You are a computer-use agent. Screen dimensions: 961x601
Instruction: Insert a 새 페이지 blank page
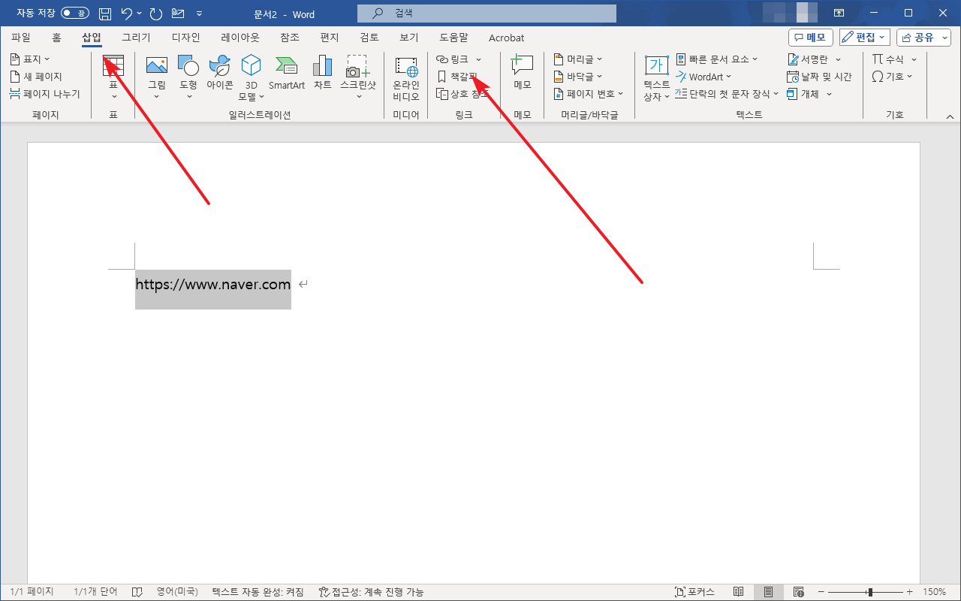(x=36, y=77)
